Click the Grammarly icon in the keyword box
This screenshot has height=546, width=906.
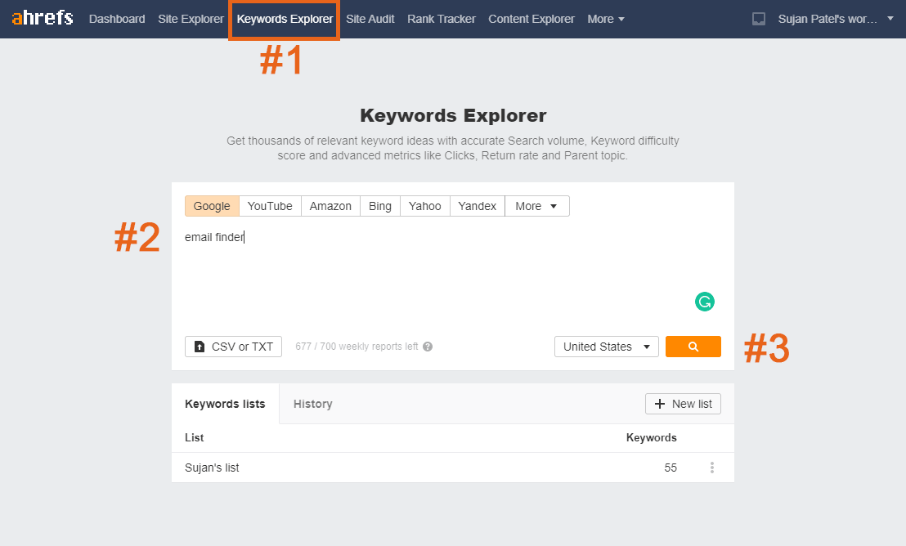point(704,302)
